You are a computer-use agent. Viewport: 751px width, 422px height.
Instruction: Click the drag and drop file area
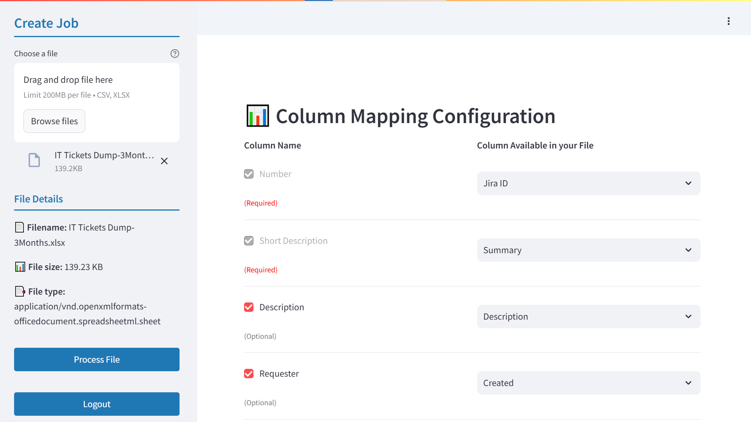(97, 87)
